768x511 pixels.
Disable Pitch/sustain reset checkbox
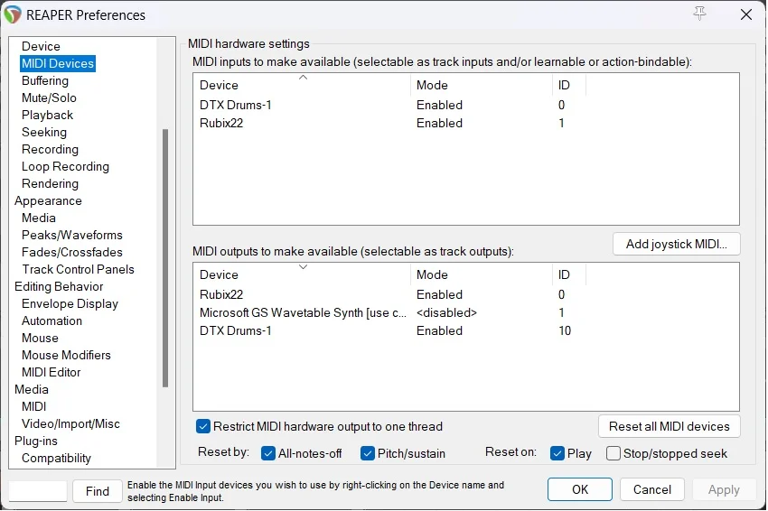pos(368,453)
